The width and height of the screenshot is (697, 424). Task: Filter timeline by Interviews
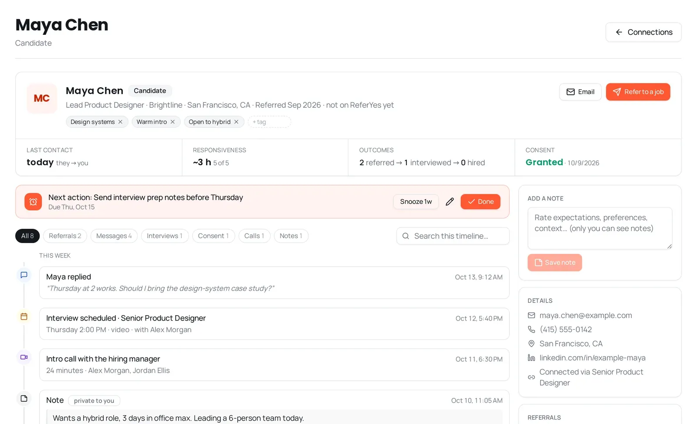pyautogui.click(x=165, y=236)
